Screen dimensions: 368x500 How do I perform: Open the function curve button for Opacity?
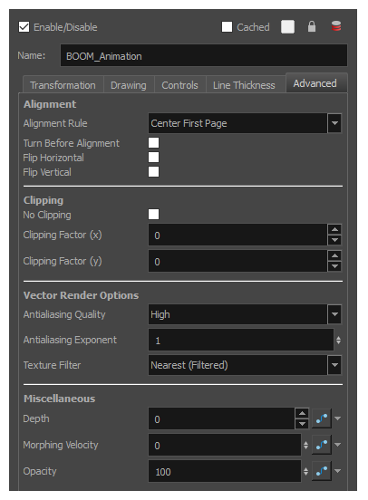tap(322, 471)
